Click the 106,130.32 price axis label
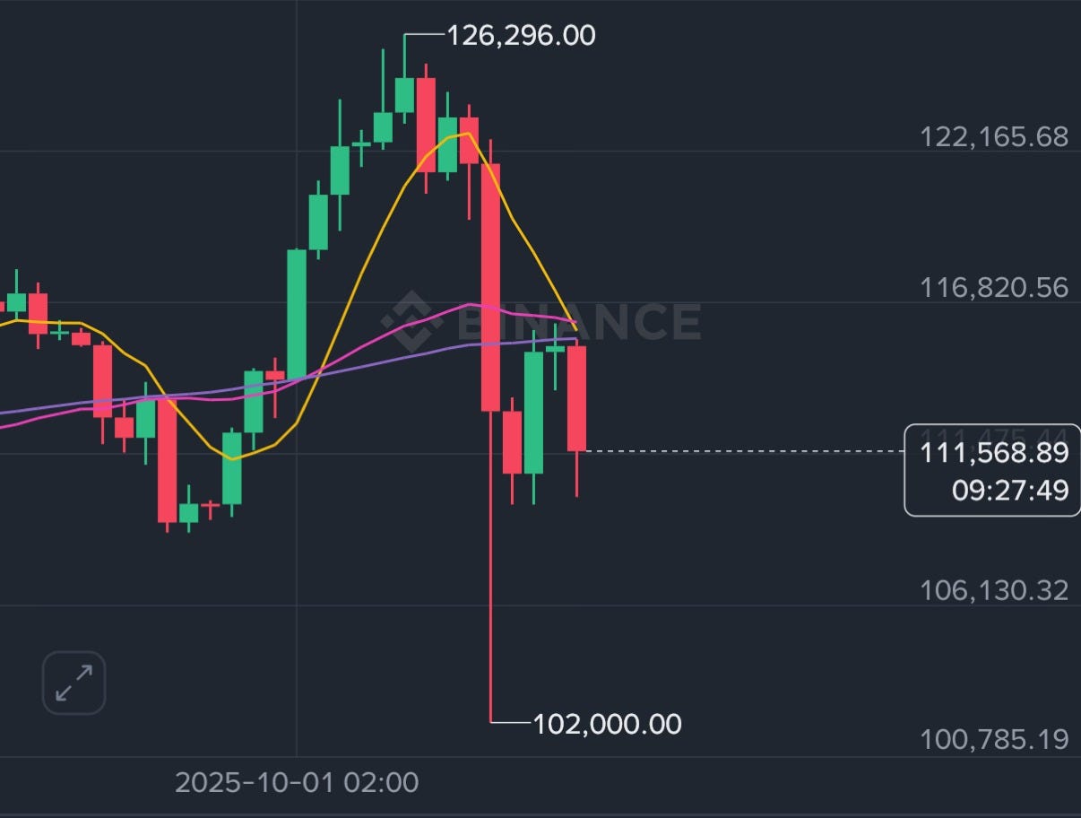1081x818 pixels. click(993, 590)
